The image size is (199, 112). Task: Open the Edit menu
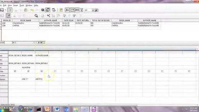pyautogui.click(x=5, y=5)
